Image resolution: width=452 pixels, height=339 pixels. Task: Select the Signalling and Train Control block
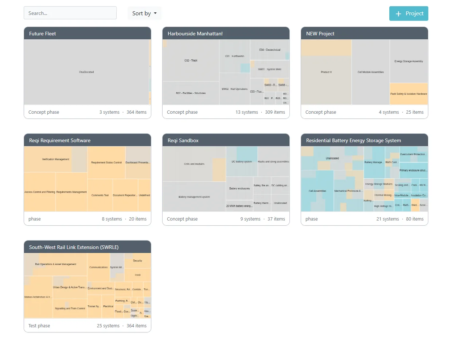tap(70, 308)
